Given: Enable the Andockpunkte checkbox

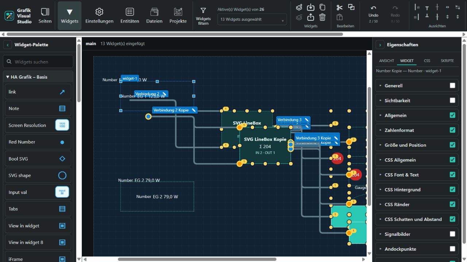Looking at the screenshot, I should pyautogui.click(x=452, y=249).
